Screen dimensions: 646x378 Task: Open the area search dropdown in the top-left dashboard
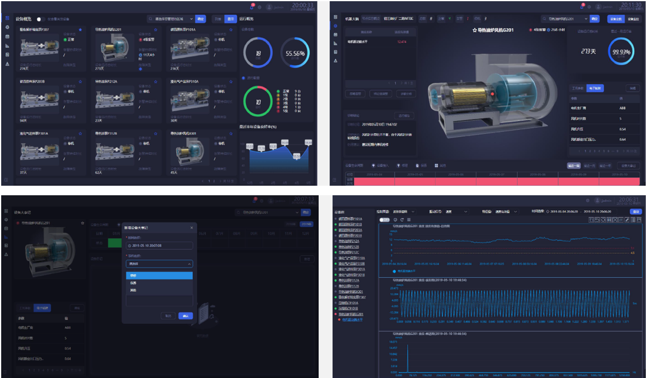point(171,19)
